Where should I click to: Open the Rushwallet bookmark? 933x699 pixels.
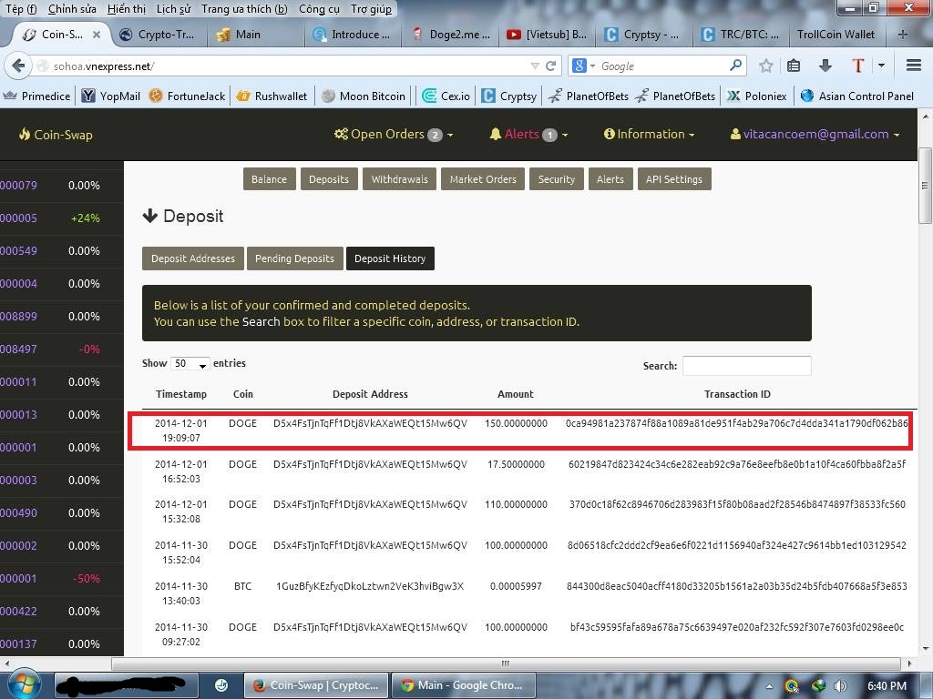pyautogui.click(x=272, y=96)
